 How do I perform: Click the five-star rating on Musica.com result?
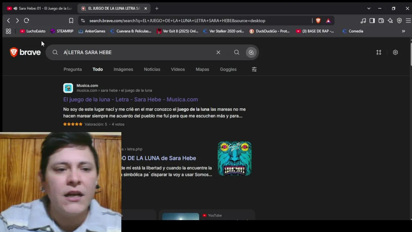click(x=73, y=124)
